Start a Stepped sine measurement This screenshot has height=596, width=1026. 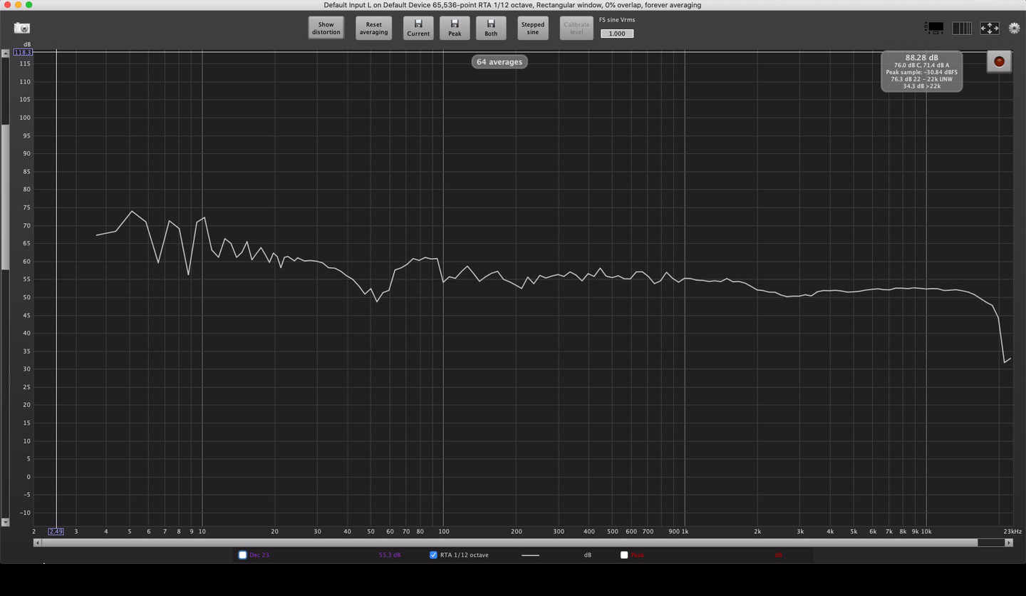pyautogui.click(x=533, y=29)
